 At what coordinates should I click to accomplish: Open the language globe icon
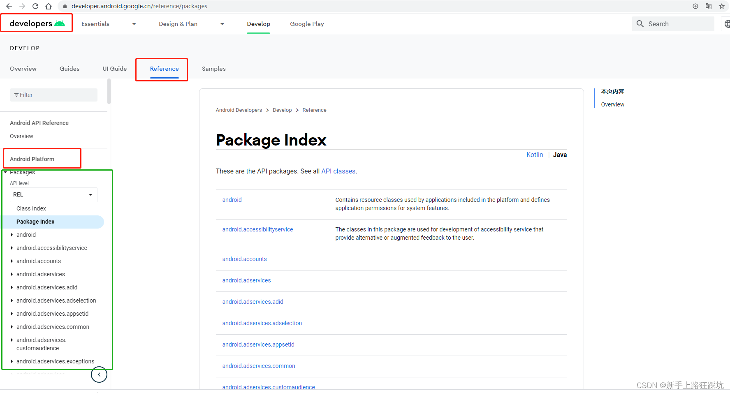[727, 24]
